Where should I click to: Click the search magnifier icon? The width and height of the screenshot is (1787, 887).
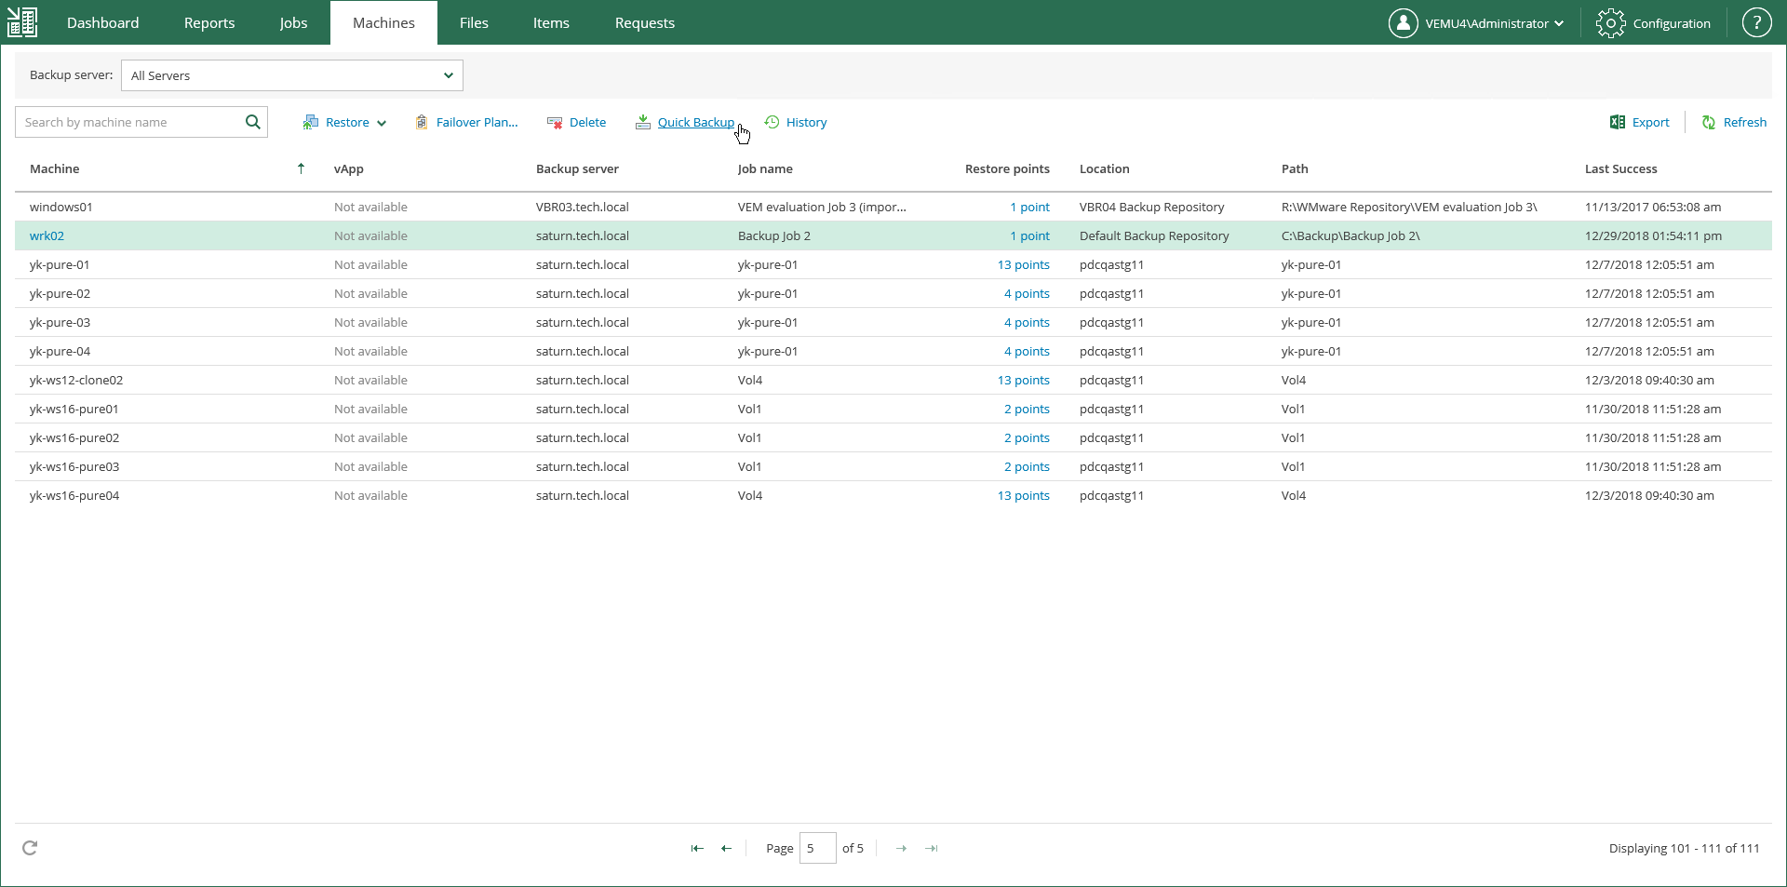(x=252, y=122)
